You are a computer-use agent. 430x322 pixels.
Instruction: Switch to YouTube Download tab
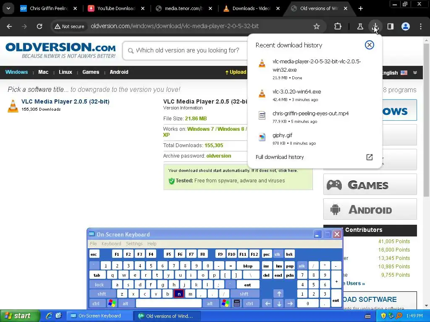(x=116, y=8)
